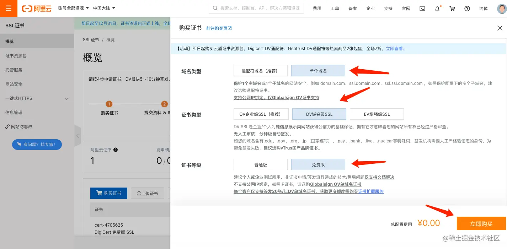Click the info icon next to 阿里云证书

pyautogui.click(x=116, y=150)
